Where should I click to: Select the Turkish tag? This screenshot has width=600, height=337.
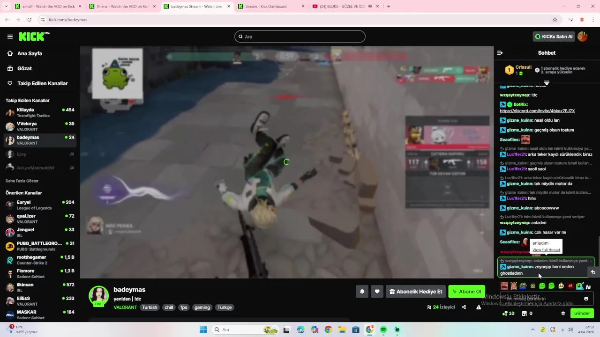150,308
